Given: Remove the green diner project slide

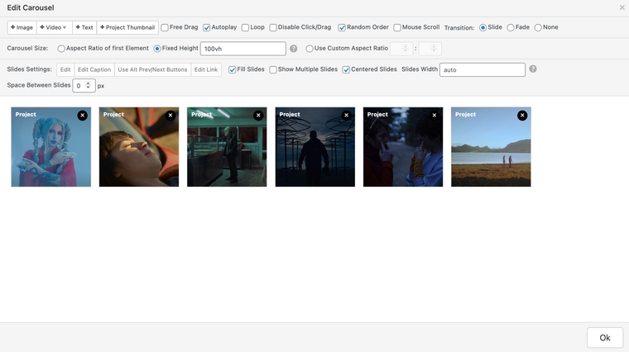Looking at the screenshot, I should (258, 116).
